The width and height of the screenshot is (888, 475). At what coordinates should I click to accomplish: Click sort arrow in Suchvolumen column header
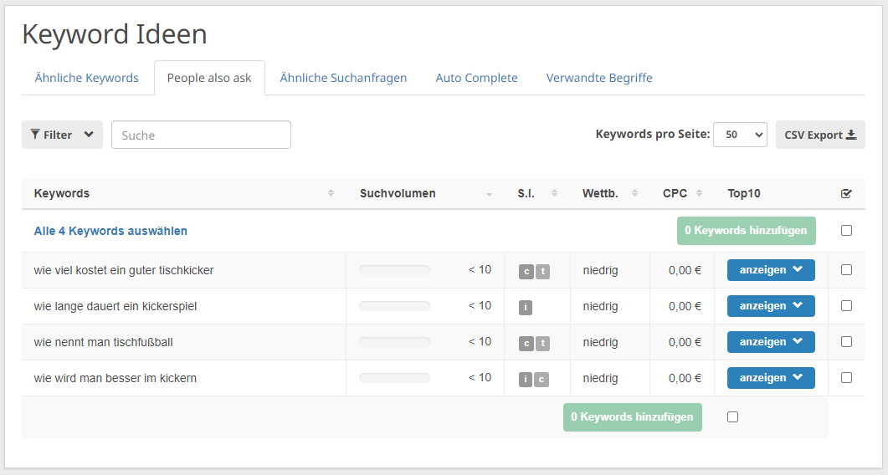point(489,193)
